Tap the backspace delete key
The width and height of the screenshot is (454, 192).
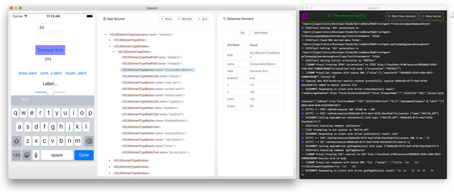tap(89, 141)
